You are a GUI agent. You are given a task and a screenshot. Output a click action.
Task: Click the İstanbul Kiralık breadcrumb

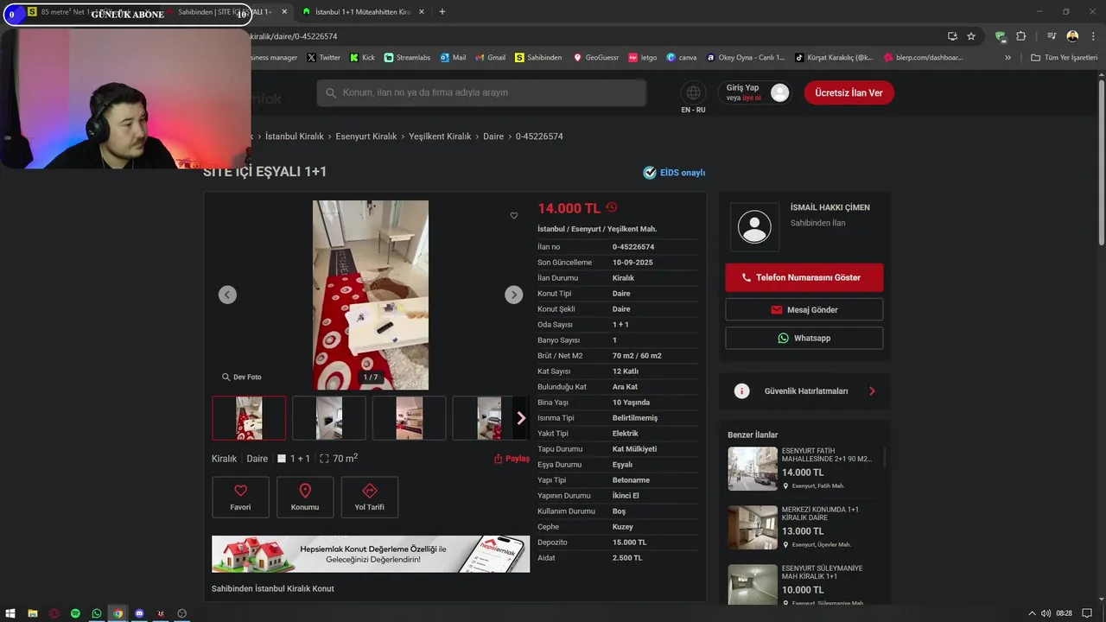click(295, 136)
